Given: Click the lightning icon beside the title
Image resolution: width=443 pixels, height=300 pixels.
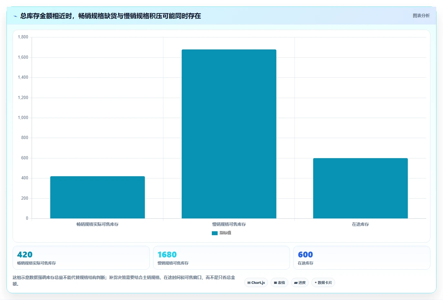Looking at the screenshot, I should [15, 16].
